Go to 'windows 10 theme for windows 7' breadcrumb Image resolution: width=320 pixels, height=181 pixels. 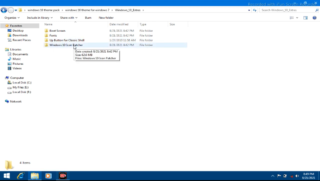click(87, 10)
